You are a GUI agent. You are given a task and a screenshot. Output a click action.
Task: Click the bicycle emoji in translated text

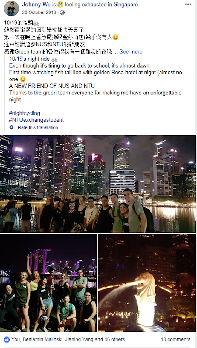[54, 59]
